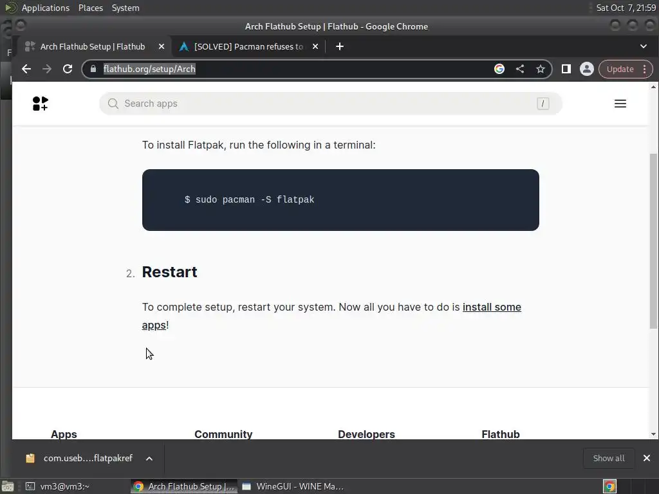Follow the 'install some apps' link
The height and width of the screenshot is (494, 659).
[x=492, y=307]
